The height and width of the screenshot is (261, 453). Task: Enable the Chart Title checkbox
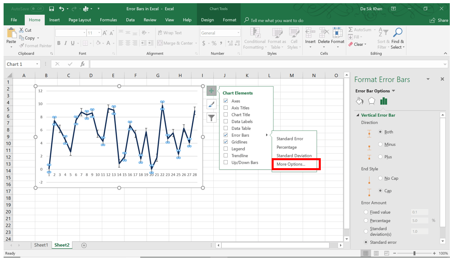click(x=226, y=114)
